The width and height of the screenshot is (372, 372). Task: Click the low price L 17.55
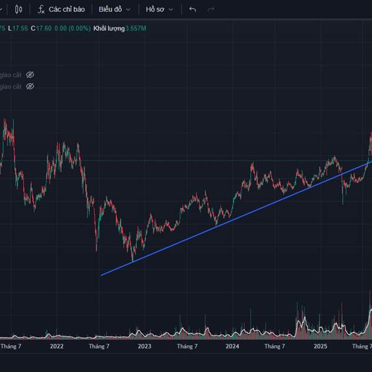coord(19,29)
